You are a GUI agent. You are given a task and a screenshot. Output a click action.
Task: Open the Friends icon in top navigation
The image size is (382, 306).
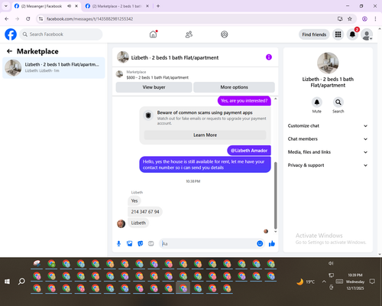(x=189, y=34)
